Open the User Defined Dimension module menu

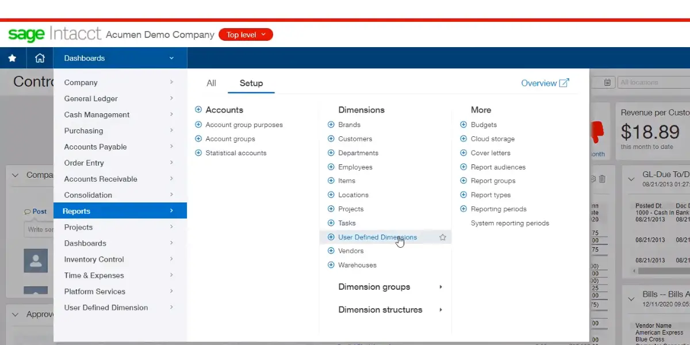[120, 308]
